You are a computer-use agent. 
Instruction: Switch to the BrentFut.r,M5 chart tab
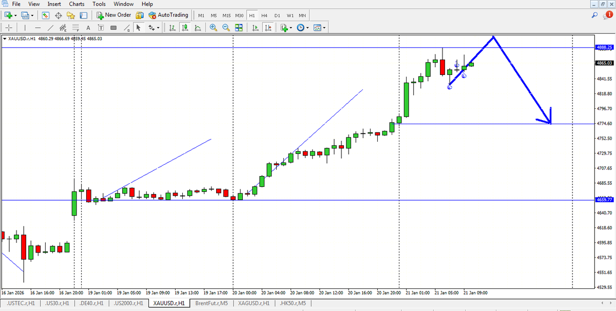pos(211,303)
